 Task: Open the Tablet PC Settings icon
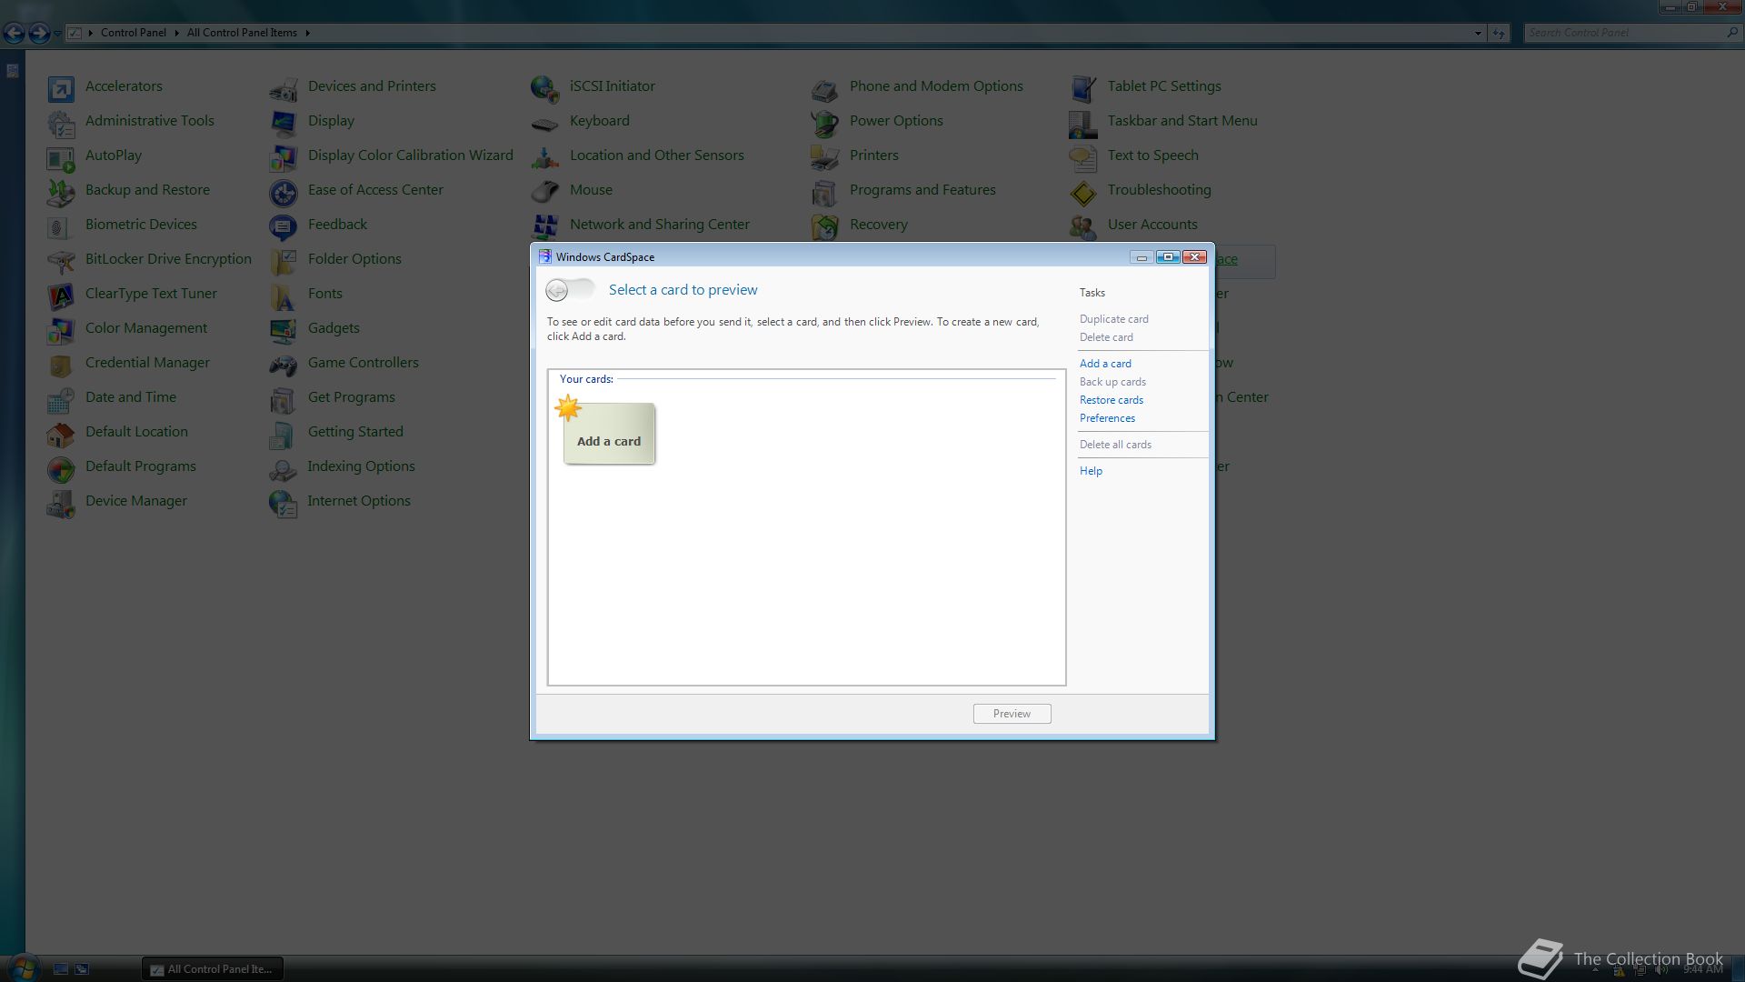[1083, 88]
